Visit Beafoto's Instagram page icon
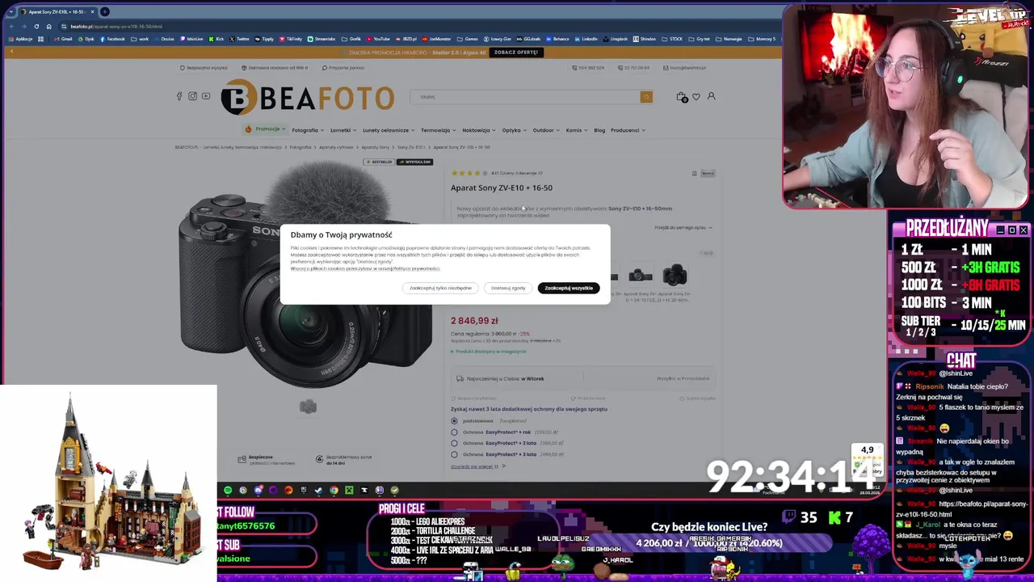This screenshot has width=1034, height=582. coord(192,96)
